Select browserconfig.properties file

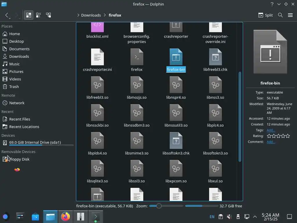coord(137,33)
